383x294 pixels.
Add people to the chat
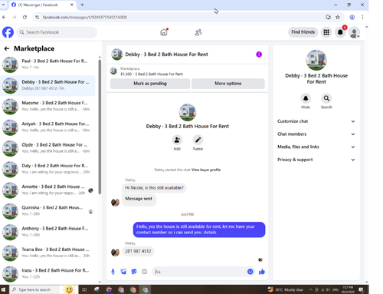coord(177,140)
